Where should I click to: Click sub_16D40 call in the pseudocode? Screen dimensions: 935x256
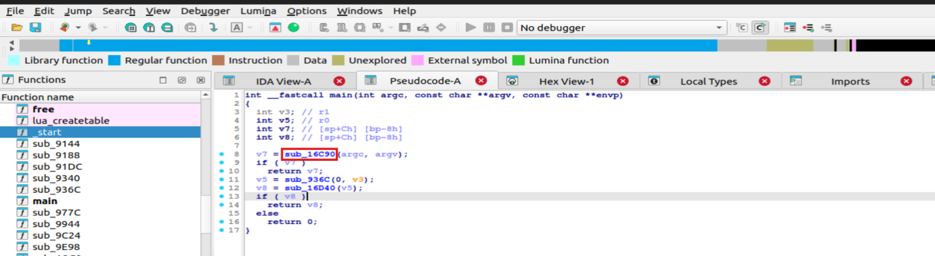[x=310, y=188]
